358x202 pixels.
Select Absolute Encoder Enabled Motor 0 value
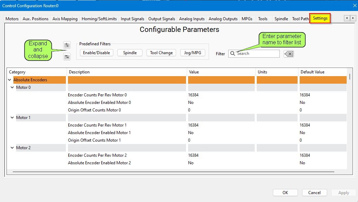(x=191, y=103)
